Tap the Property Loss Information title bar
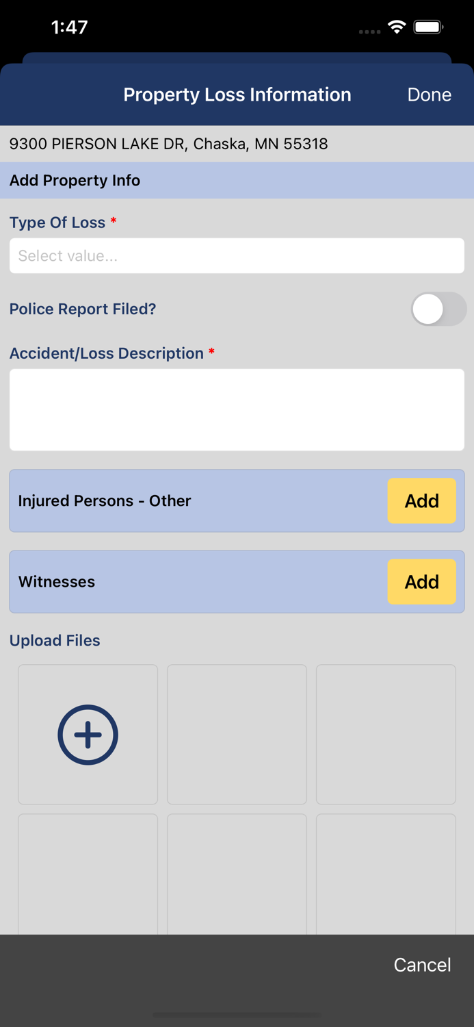Image resolution: width=474 pixels, height=1027 pixels. (237, 94)
